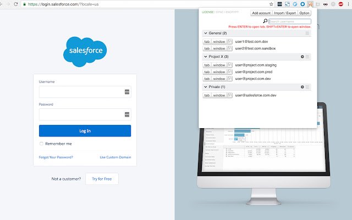This screenshot has width=352, height=220.
Task: Click the black mask extension icon
Action: coord(325,4)
